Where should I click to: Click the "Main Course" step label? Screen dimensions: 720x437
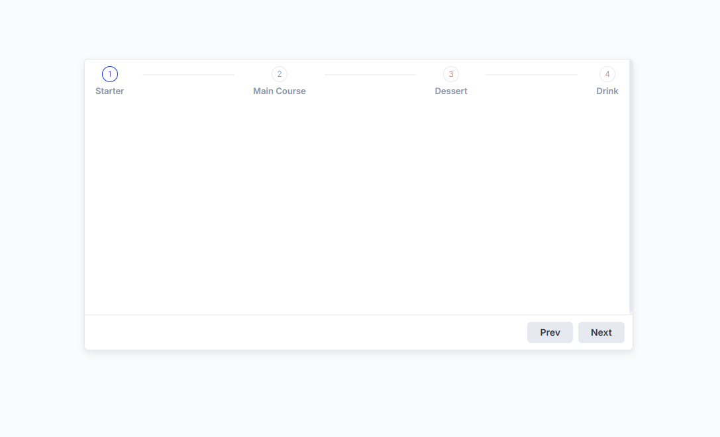pos(279,91)
